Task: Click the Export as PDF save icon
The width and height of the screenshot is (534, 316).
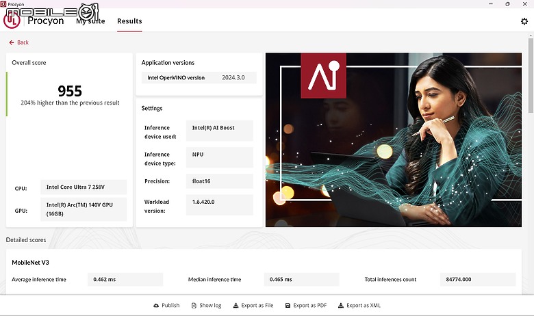Action: click(288, 306)
